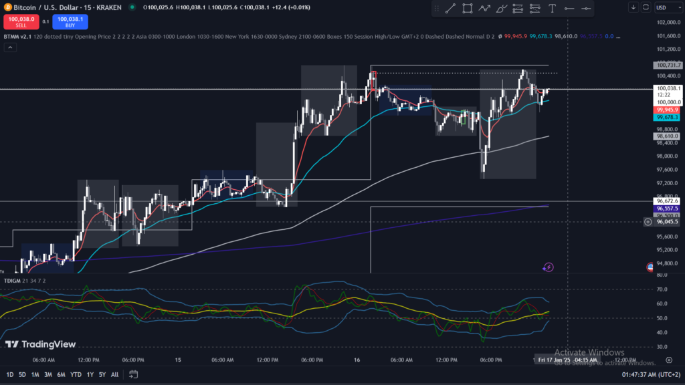Toggle the auto-fit scale button
Image resolution: width=685 pixels, height=385 pixels.
click(x=646, y=7)
